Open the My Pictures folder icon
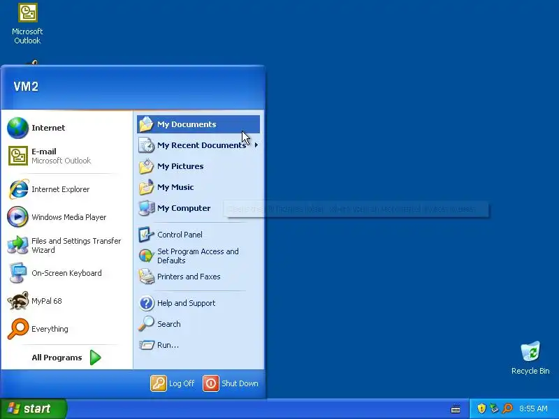This screenshot has width=559, height=419. point(146,166)
